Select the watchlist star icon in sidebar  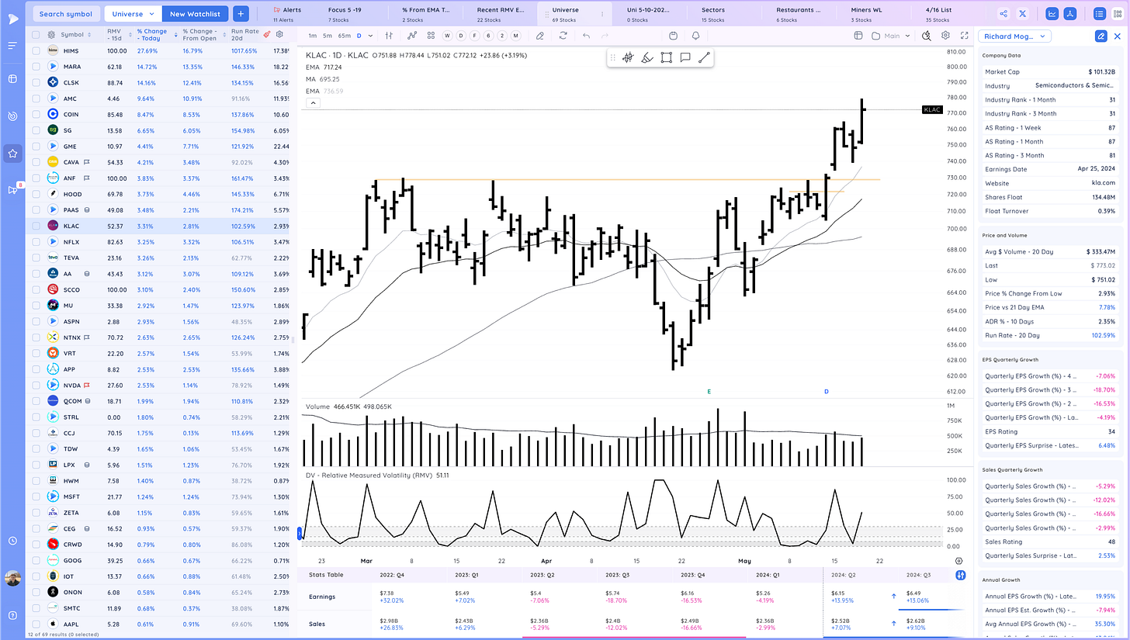pyautogui.click(x=12, y=153)
